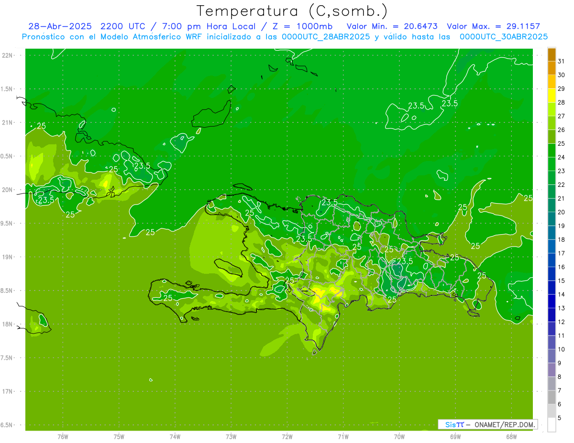Viewport: 574px width, 443px height.
Task: Click the "11" value on the color scale
Action: (x=561, y=335)
